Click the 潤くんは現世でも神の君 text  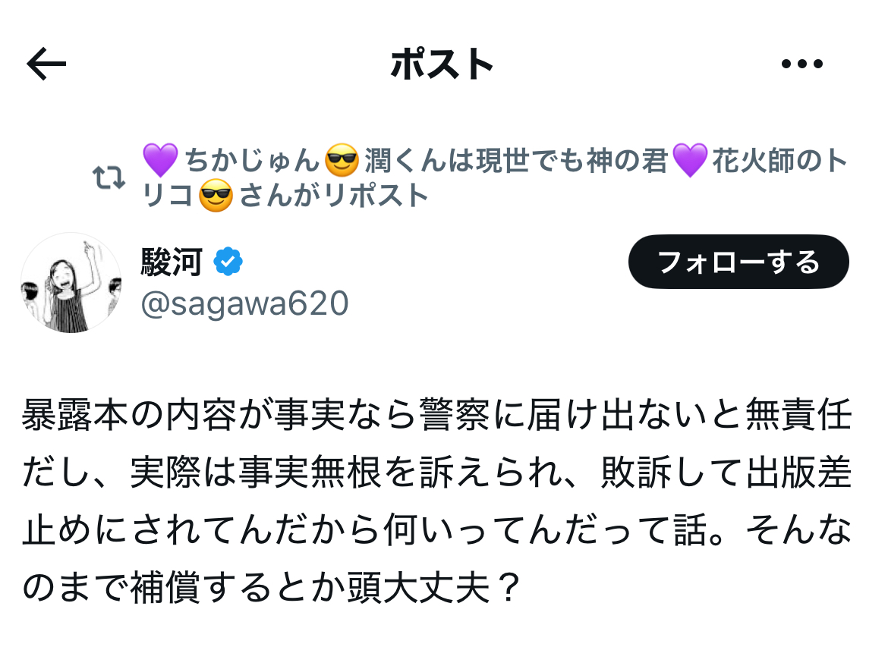(x=516, y=160)
